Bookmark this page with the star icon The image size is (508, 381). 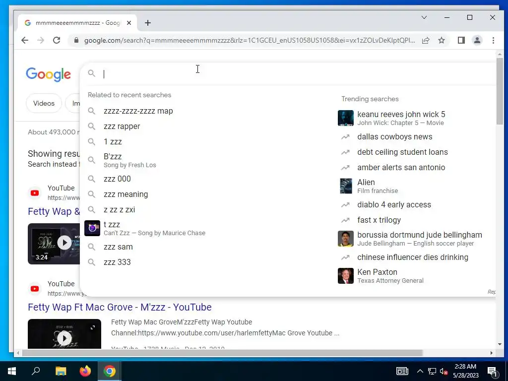tap(441, 40)
